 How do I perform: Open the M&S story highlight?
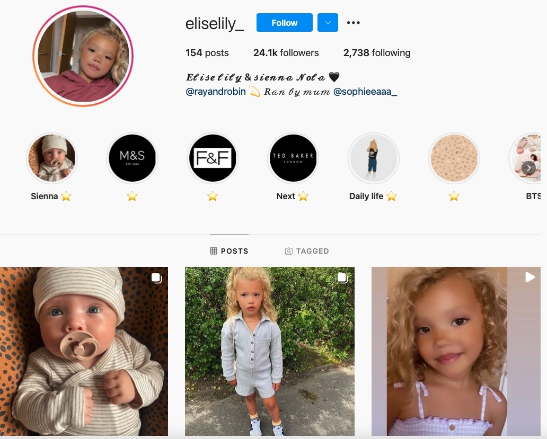click(132, 158)
